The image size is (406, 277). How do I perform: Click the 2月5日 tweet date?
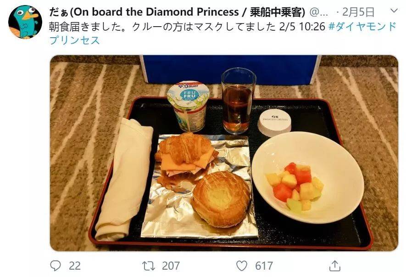click(x=358, y=12)
